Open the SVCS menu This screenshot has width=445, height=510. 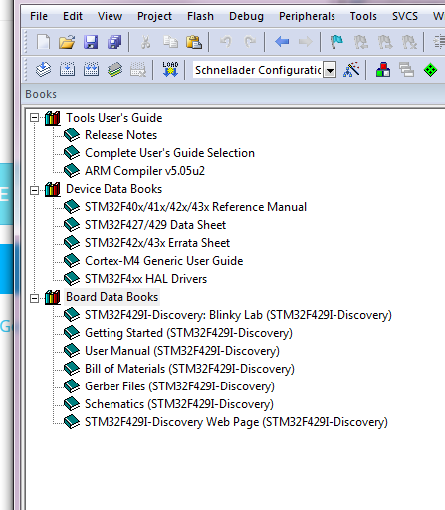point(405,16)
